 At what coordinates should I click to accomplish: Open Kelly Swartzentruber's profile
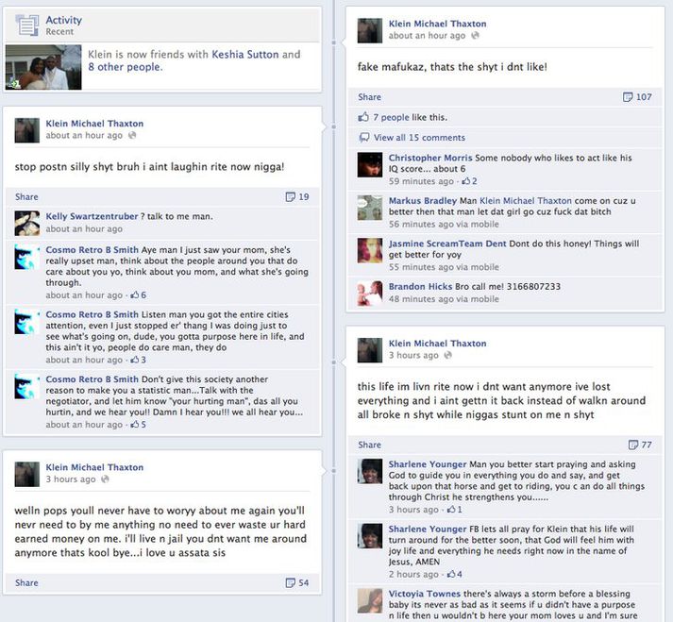pos(92,216)
